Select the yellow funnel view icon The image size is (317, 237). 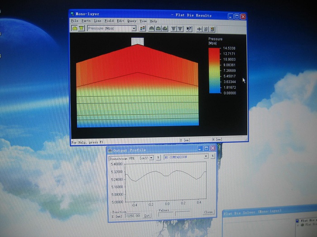(81, 28)
